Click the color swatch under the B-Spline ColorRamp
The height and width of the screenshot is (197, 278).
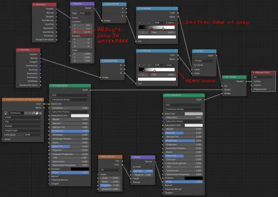[x=157, y=37]
